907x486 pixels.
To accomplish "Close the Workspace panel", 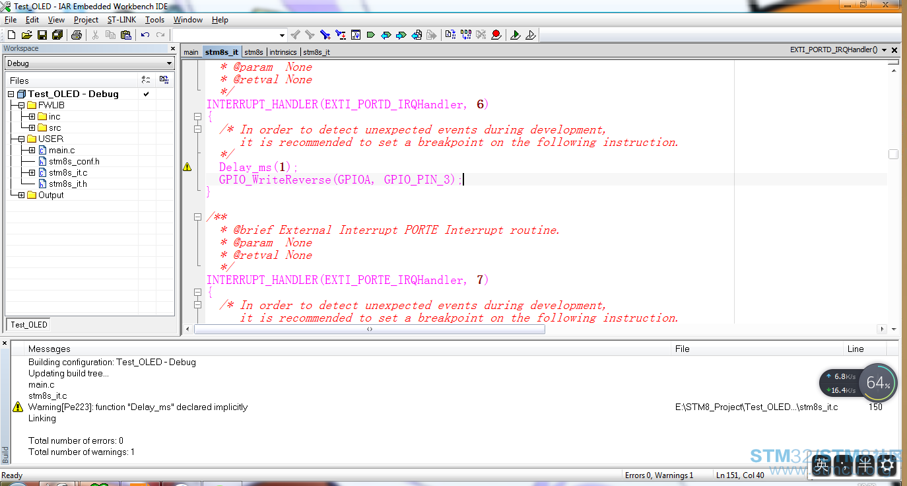I will pos(173,49).
